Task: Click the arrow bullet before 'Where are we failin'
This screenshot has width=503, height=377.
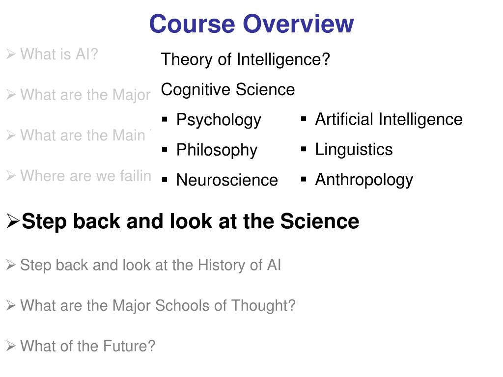Action: [11, 176]
